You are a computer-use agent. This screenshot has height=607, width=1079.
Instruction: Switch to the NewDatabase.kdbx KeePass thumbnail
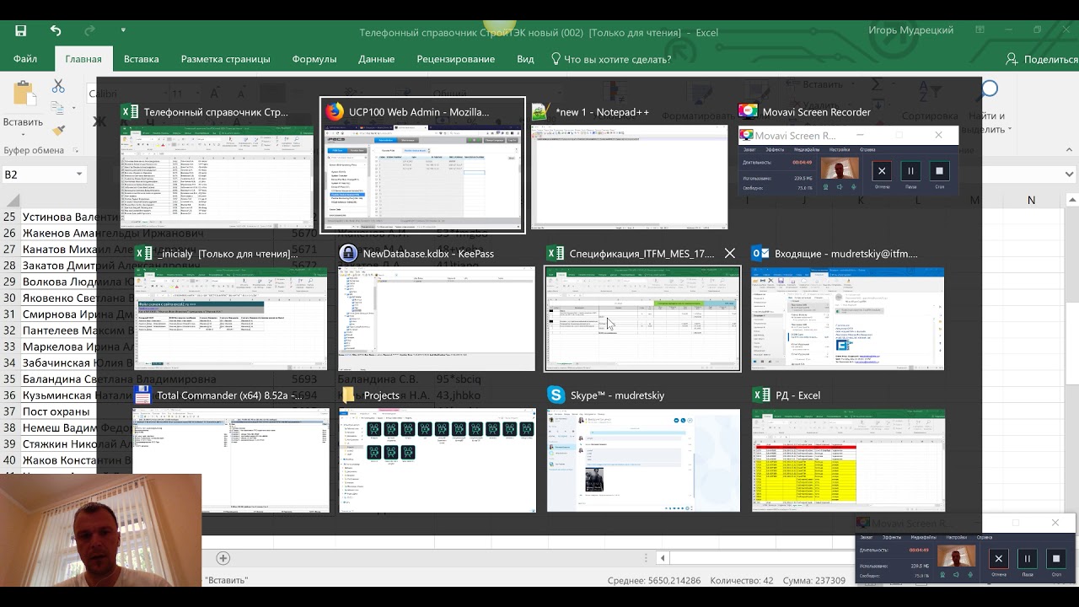click(x=436, y=307)
